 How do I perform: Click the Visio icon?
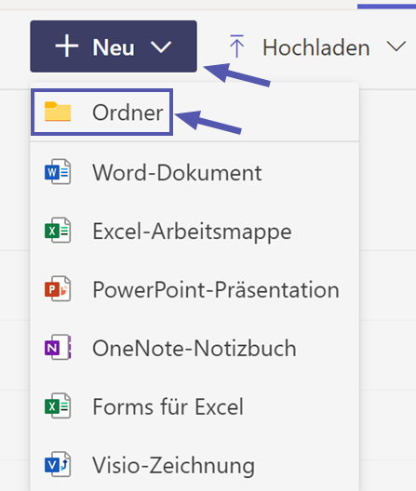(x=58, y=464)
